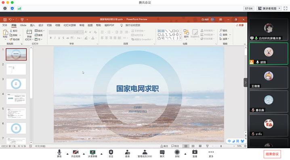Open the 演讲者视图 view dropdown
Image resolution: width=290 pixels, height=160 pixels.
[269, 8]
